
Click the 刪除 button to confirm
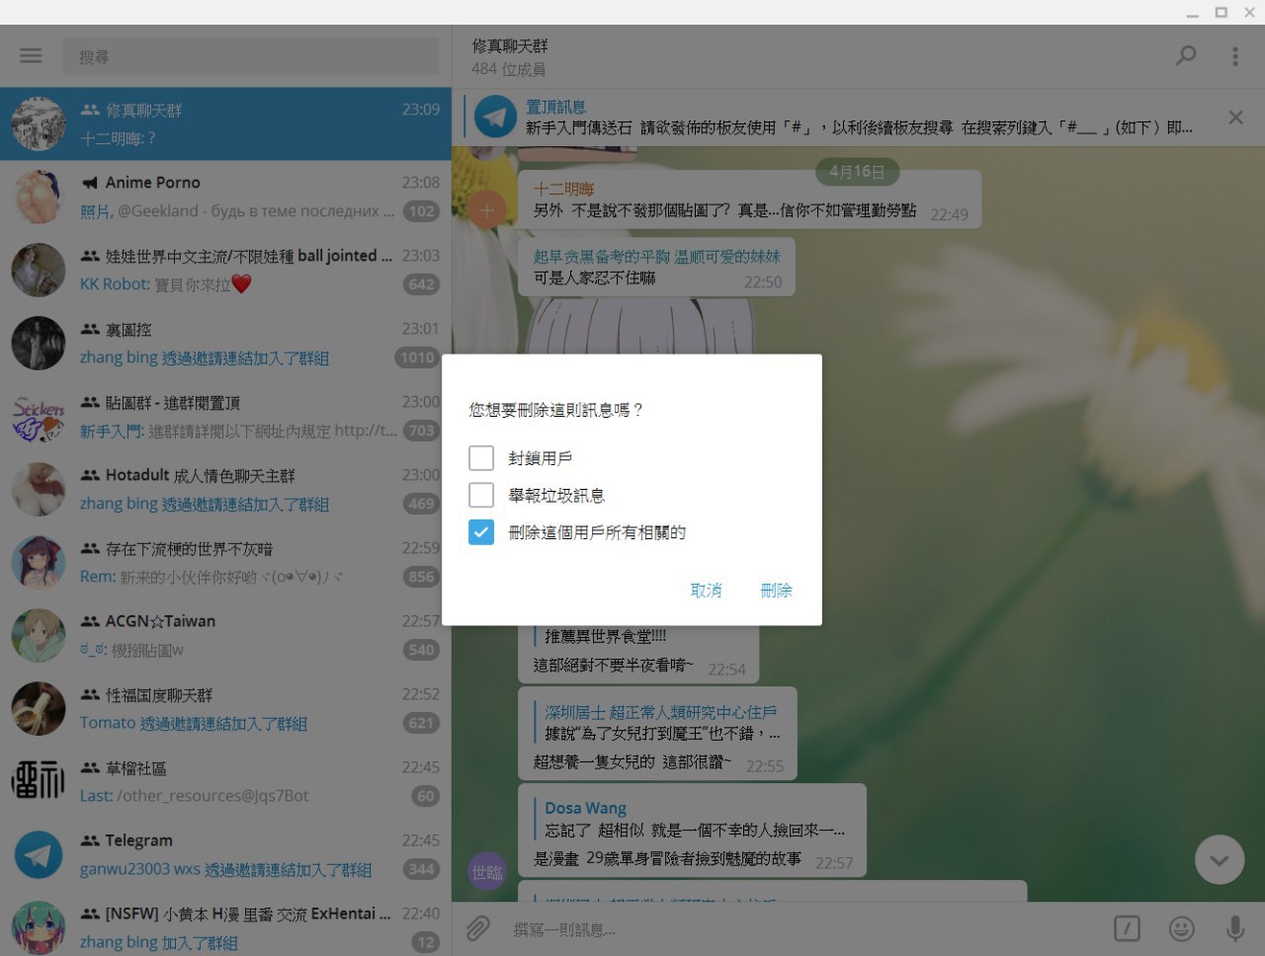click(x=776, y=591)
